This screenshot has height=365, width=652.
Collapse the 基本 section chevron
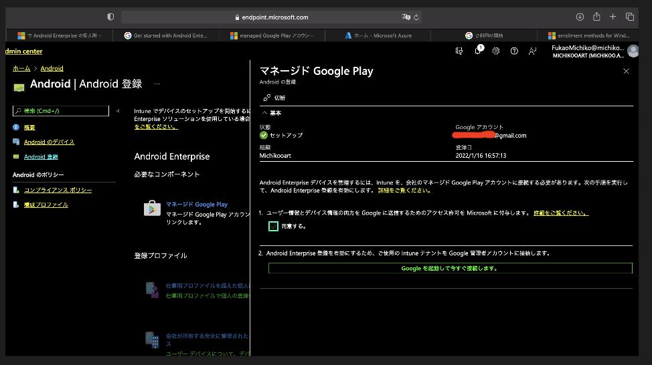pos(264,113)
